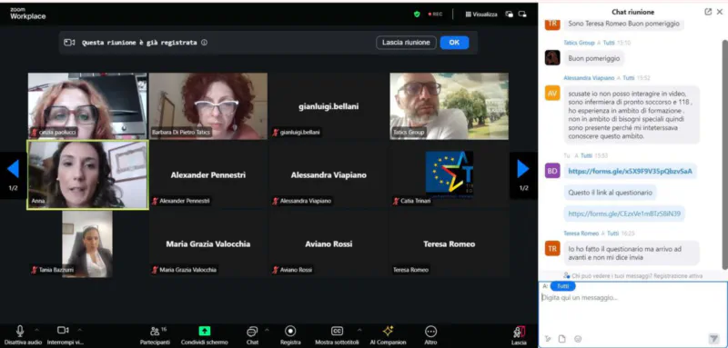Select Anna's active speaker video tile
The height and width of the screenshot is (348, 728).
click(x=87, y=174)
